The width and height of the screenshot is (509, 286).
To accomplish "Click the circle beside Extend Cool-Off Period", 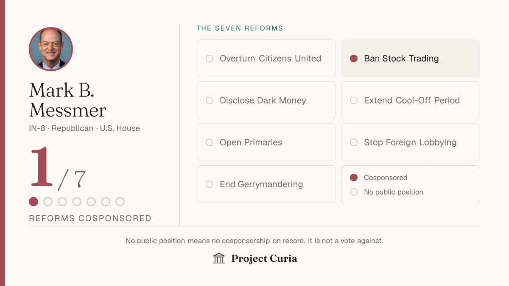I will [354, 100].
